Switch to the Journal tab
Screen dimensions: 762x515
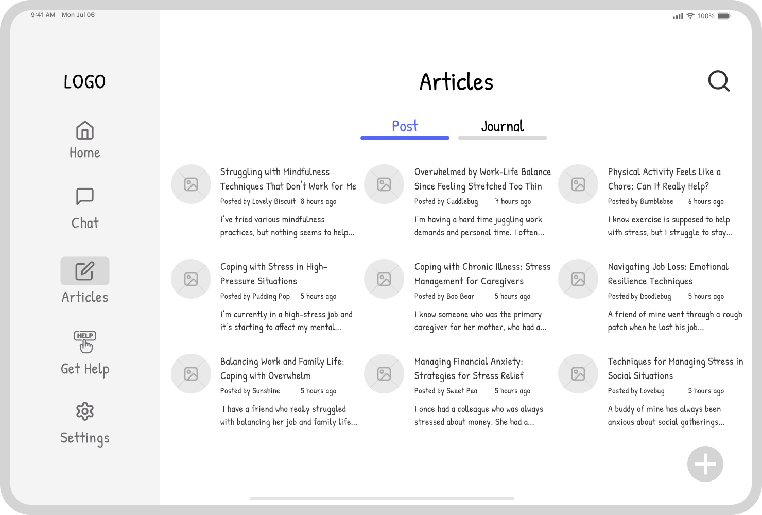pos(502,126)
